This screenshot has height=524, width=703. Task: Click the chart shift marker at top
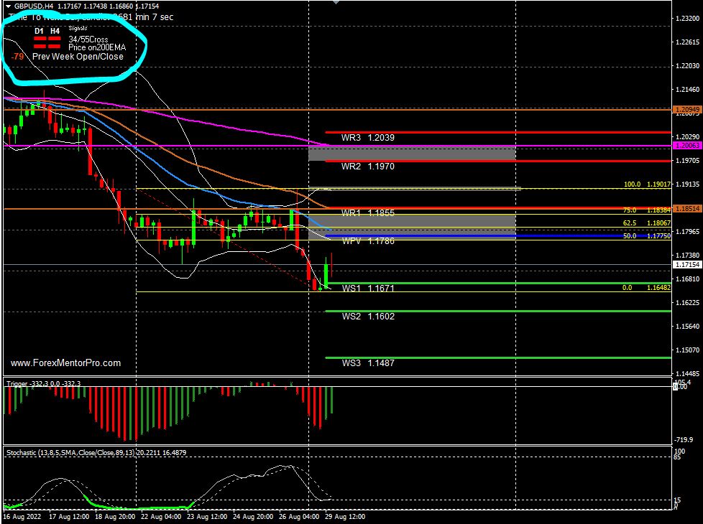(x=334, y=2)
